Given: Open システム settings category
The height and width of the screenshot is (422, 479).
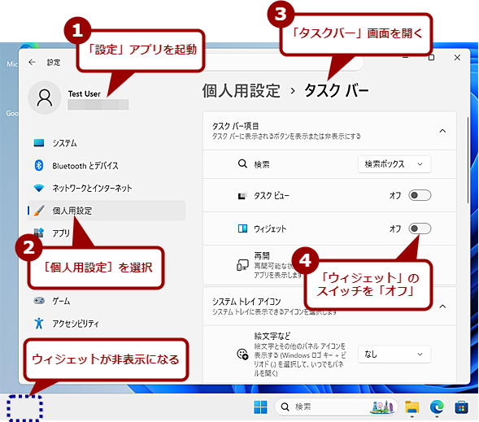Looking at the screenshot, I should pyautogui.click(x=64, y=143).
